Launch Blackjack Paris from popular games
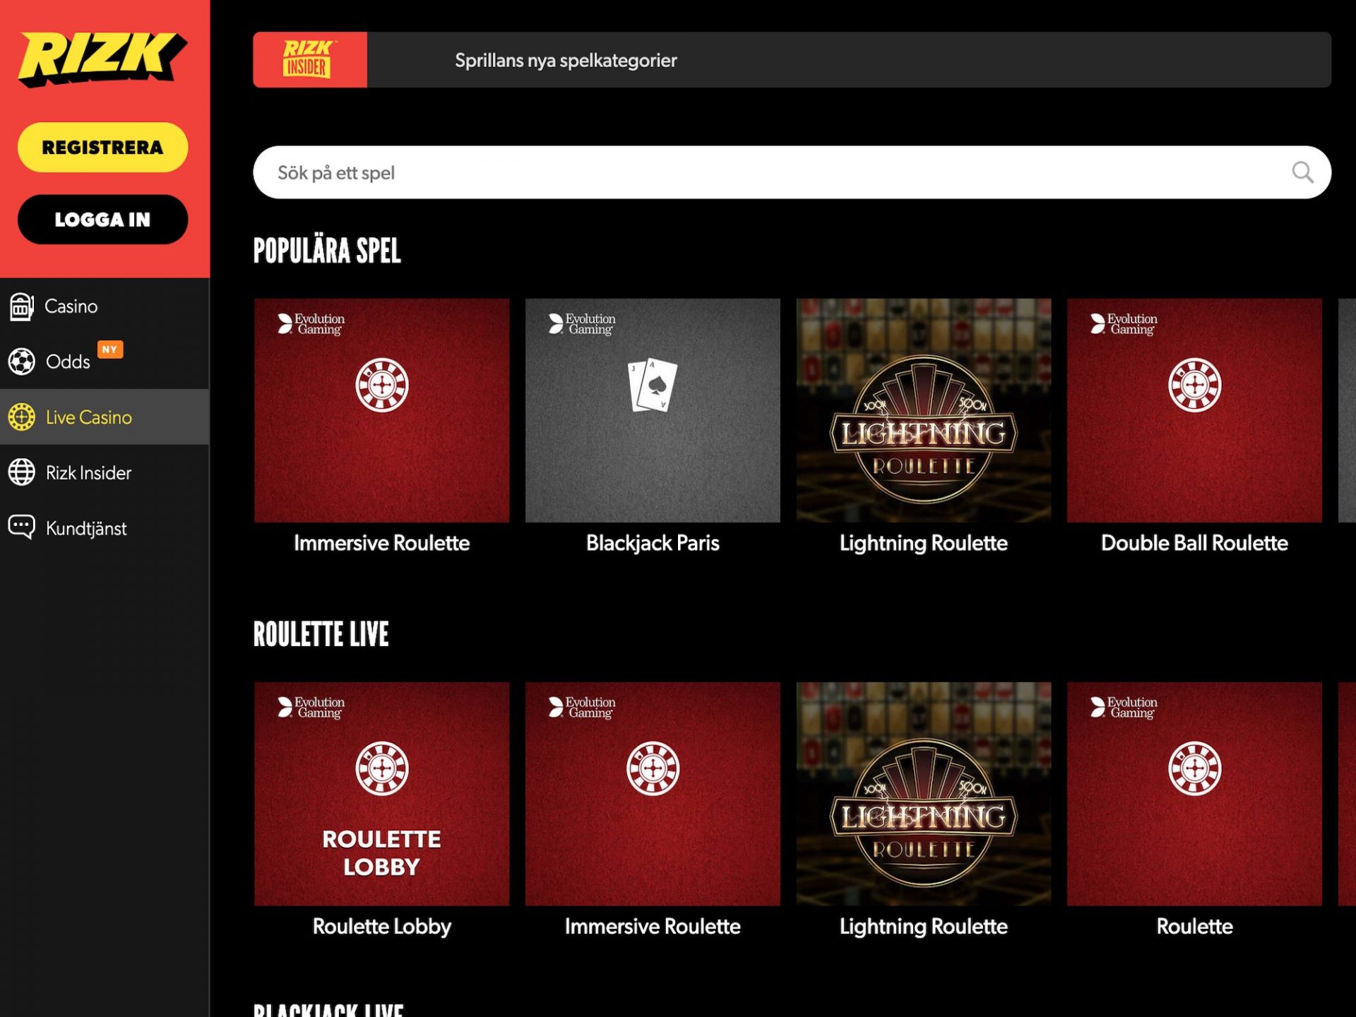Viewport: 1356px width, 1017px height. [x=652, y=410]
